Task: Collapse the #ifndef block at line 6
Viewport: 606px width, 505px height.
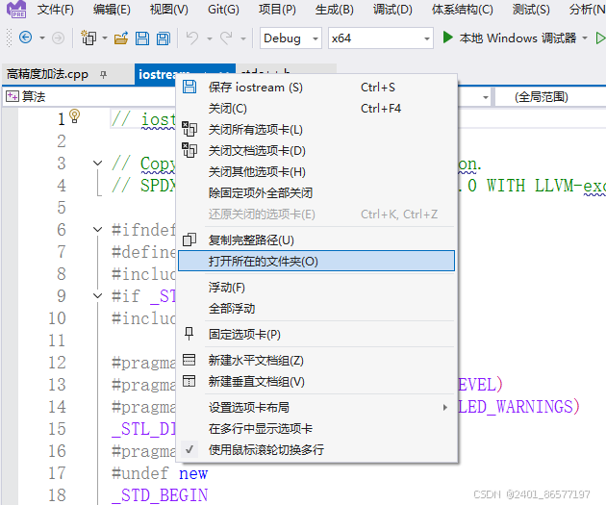Action: point(98,230)
